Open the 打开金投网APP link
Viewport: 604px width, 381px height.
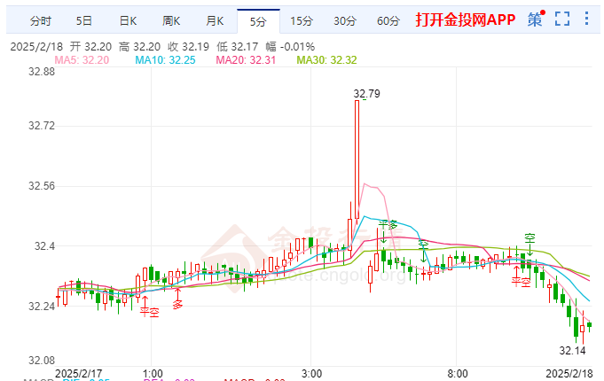pyautogui.click(x=466, y=19)
